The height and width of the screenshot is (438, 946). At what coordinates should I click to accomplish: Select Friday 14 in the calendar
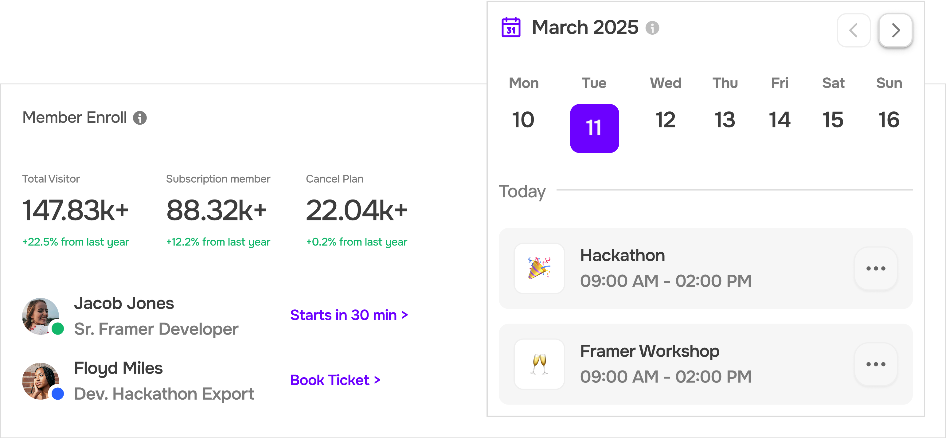click(x=779, y=120)
